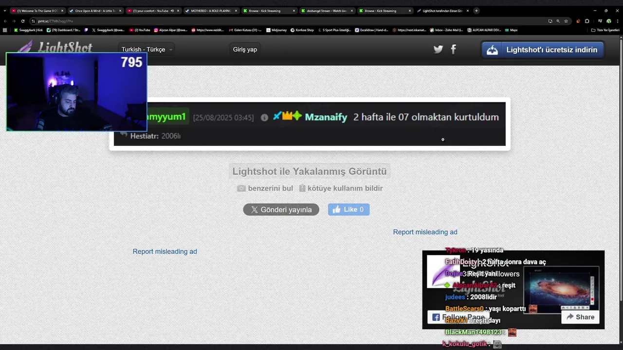The width and height of the screenshot is (623, 350).
Task: Open the apps grid icon in bookmarks bar
Action: pyautogui.click(x=5, y=30)
